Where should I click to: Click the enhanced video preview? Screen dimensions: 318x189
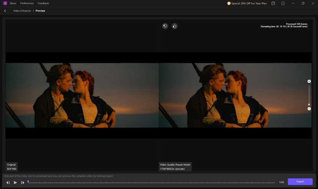click(x=235, y=95)
